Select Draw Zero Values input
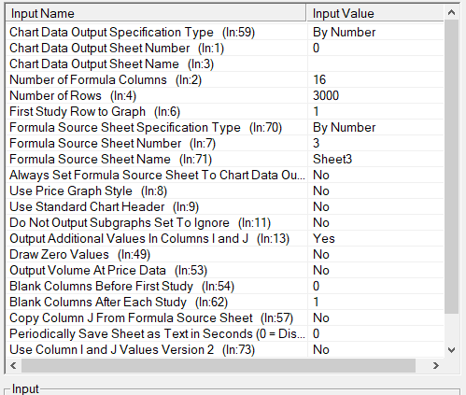This screenshot has height=395, width=466. 225,254
